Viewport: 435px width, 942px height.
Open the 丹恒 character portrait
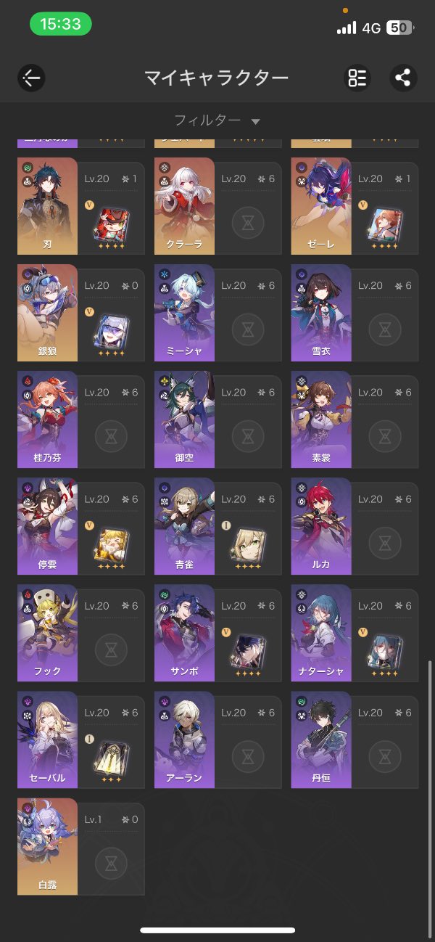(321, 739)
